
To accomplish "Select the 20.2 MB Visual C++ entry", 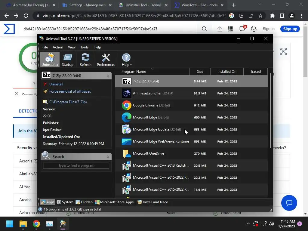I will (191, 177).
